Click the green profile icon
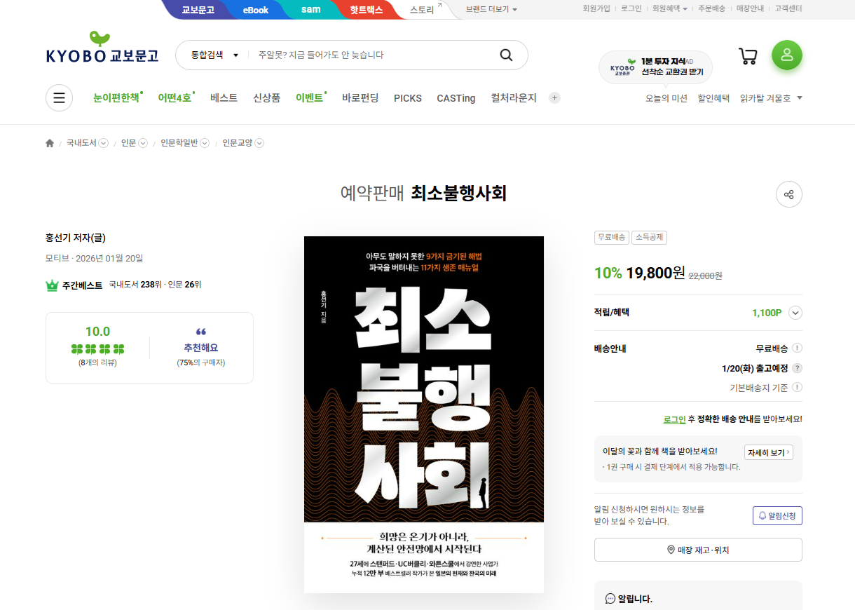Viewport: 855px width, 610px height. pos(786,55)
